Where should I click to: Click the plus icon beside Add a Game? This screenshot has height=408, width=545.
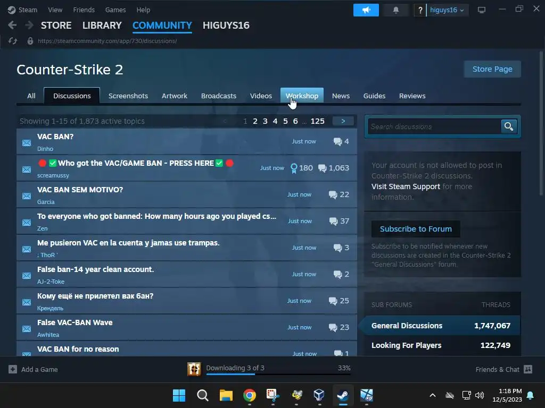click(13, 370)
